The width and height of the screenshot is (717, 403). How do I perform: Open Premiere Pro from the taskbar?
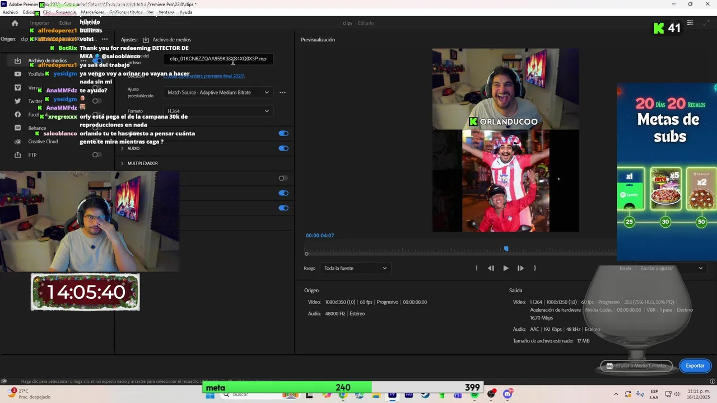392,395
